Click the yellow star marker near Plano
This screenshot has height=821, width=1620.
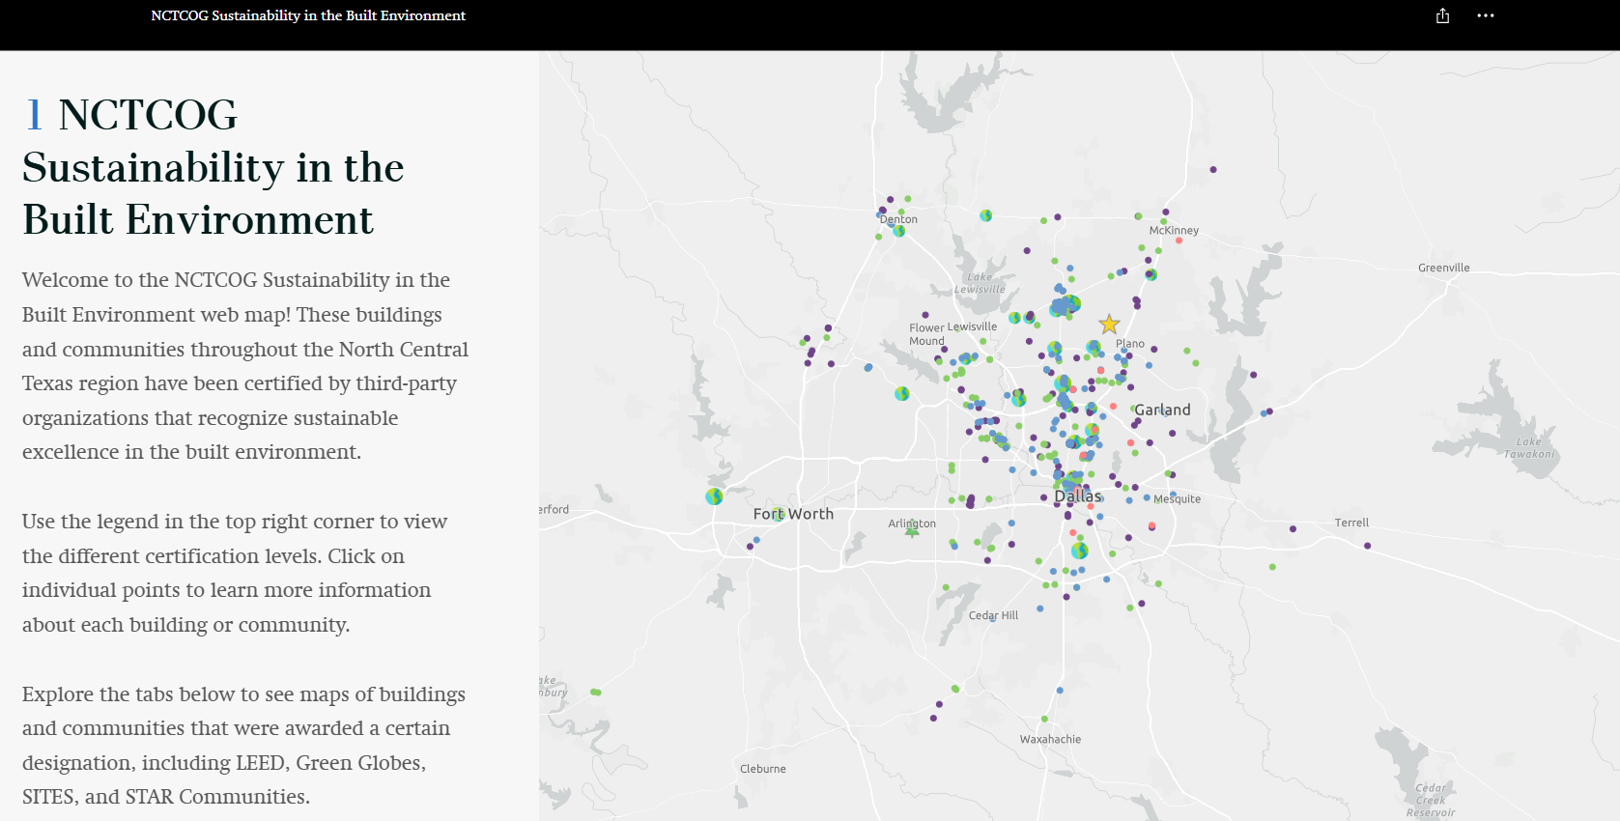click(1109, 325)
